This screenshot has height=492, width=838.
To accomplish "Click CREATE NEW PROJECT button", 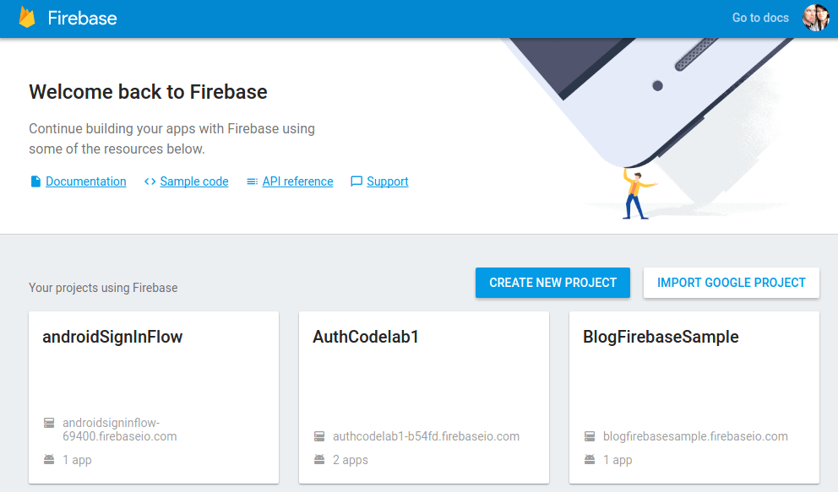I will point(552,283).
